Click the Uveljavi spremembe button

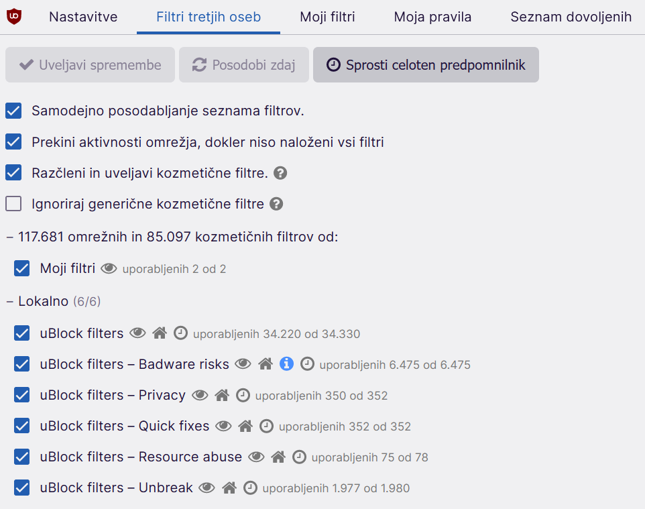[90, 64]
